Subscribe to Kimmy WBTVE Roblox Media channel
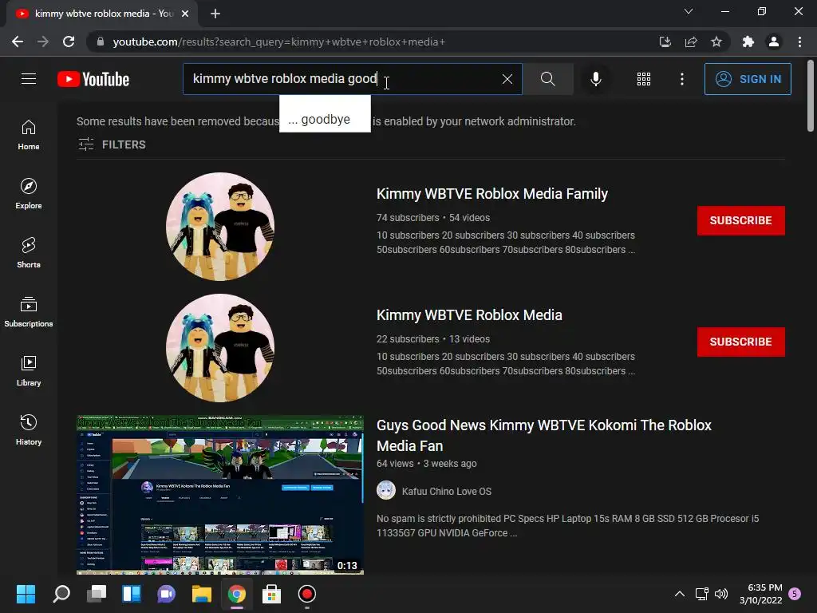The image size is (817, 613). point(740,342)
